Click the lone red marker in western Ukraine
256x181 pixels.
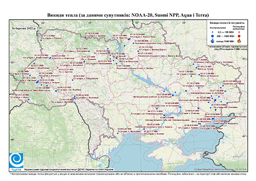(58, 68)
